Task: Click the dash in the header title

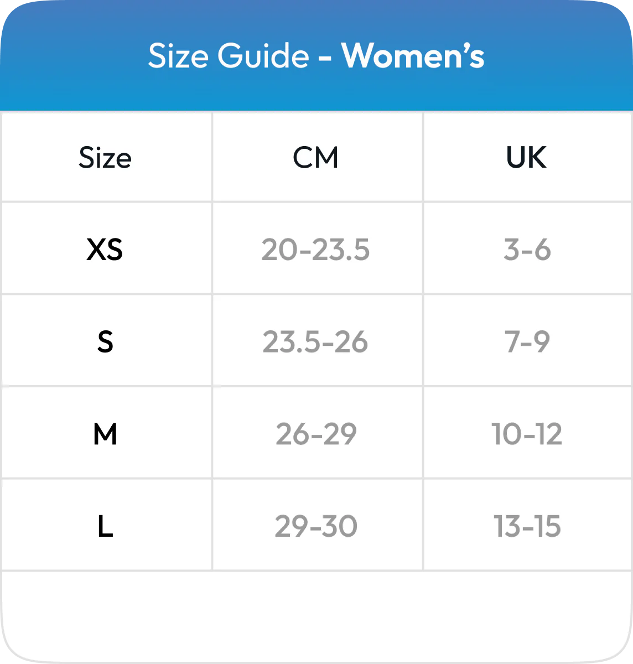Action: click(325, 58)
